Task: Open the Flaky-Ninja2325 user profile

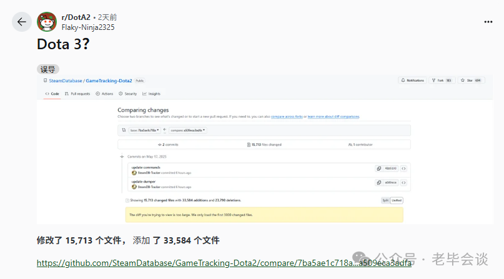Action: point(88,27)
